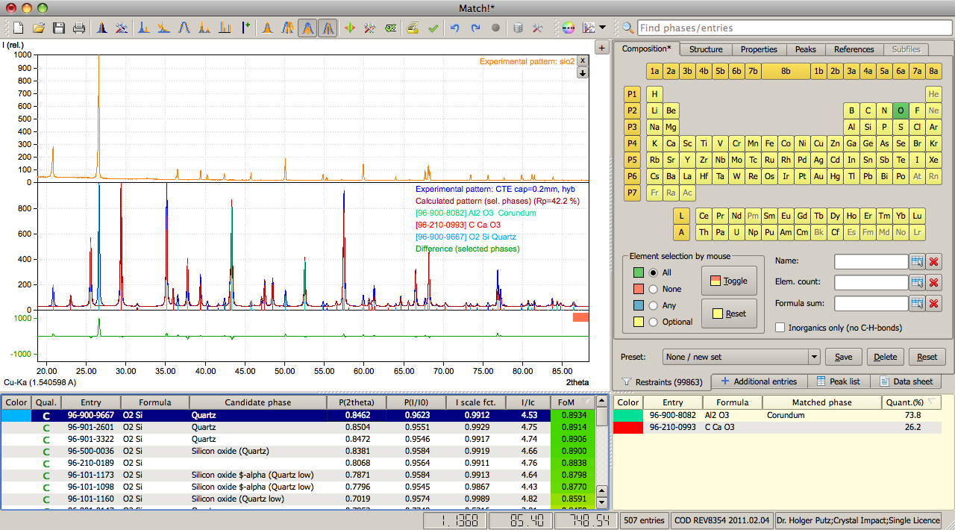Click the Save file floppy disk icon
Screen dimensions: 955x530
click(58, 28)
